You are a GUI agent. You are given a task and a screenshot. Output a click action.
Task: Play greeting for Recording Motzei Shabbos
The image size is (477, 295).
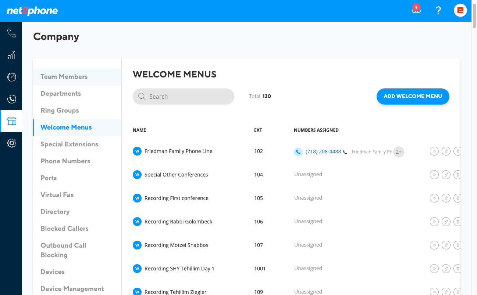tap(434, 245)
